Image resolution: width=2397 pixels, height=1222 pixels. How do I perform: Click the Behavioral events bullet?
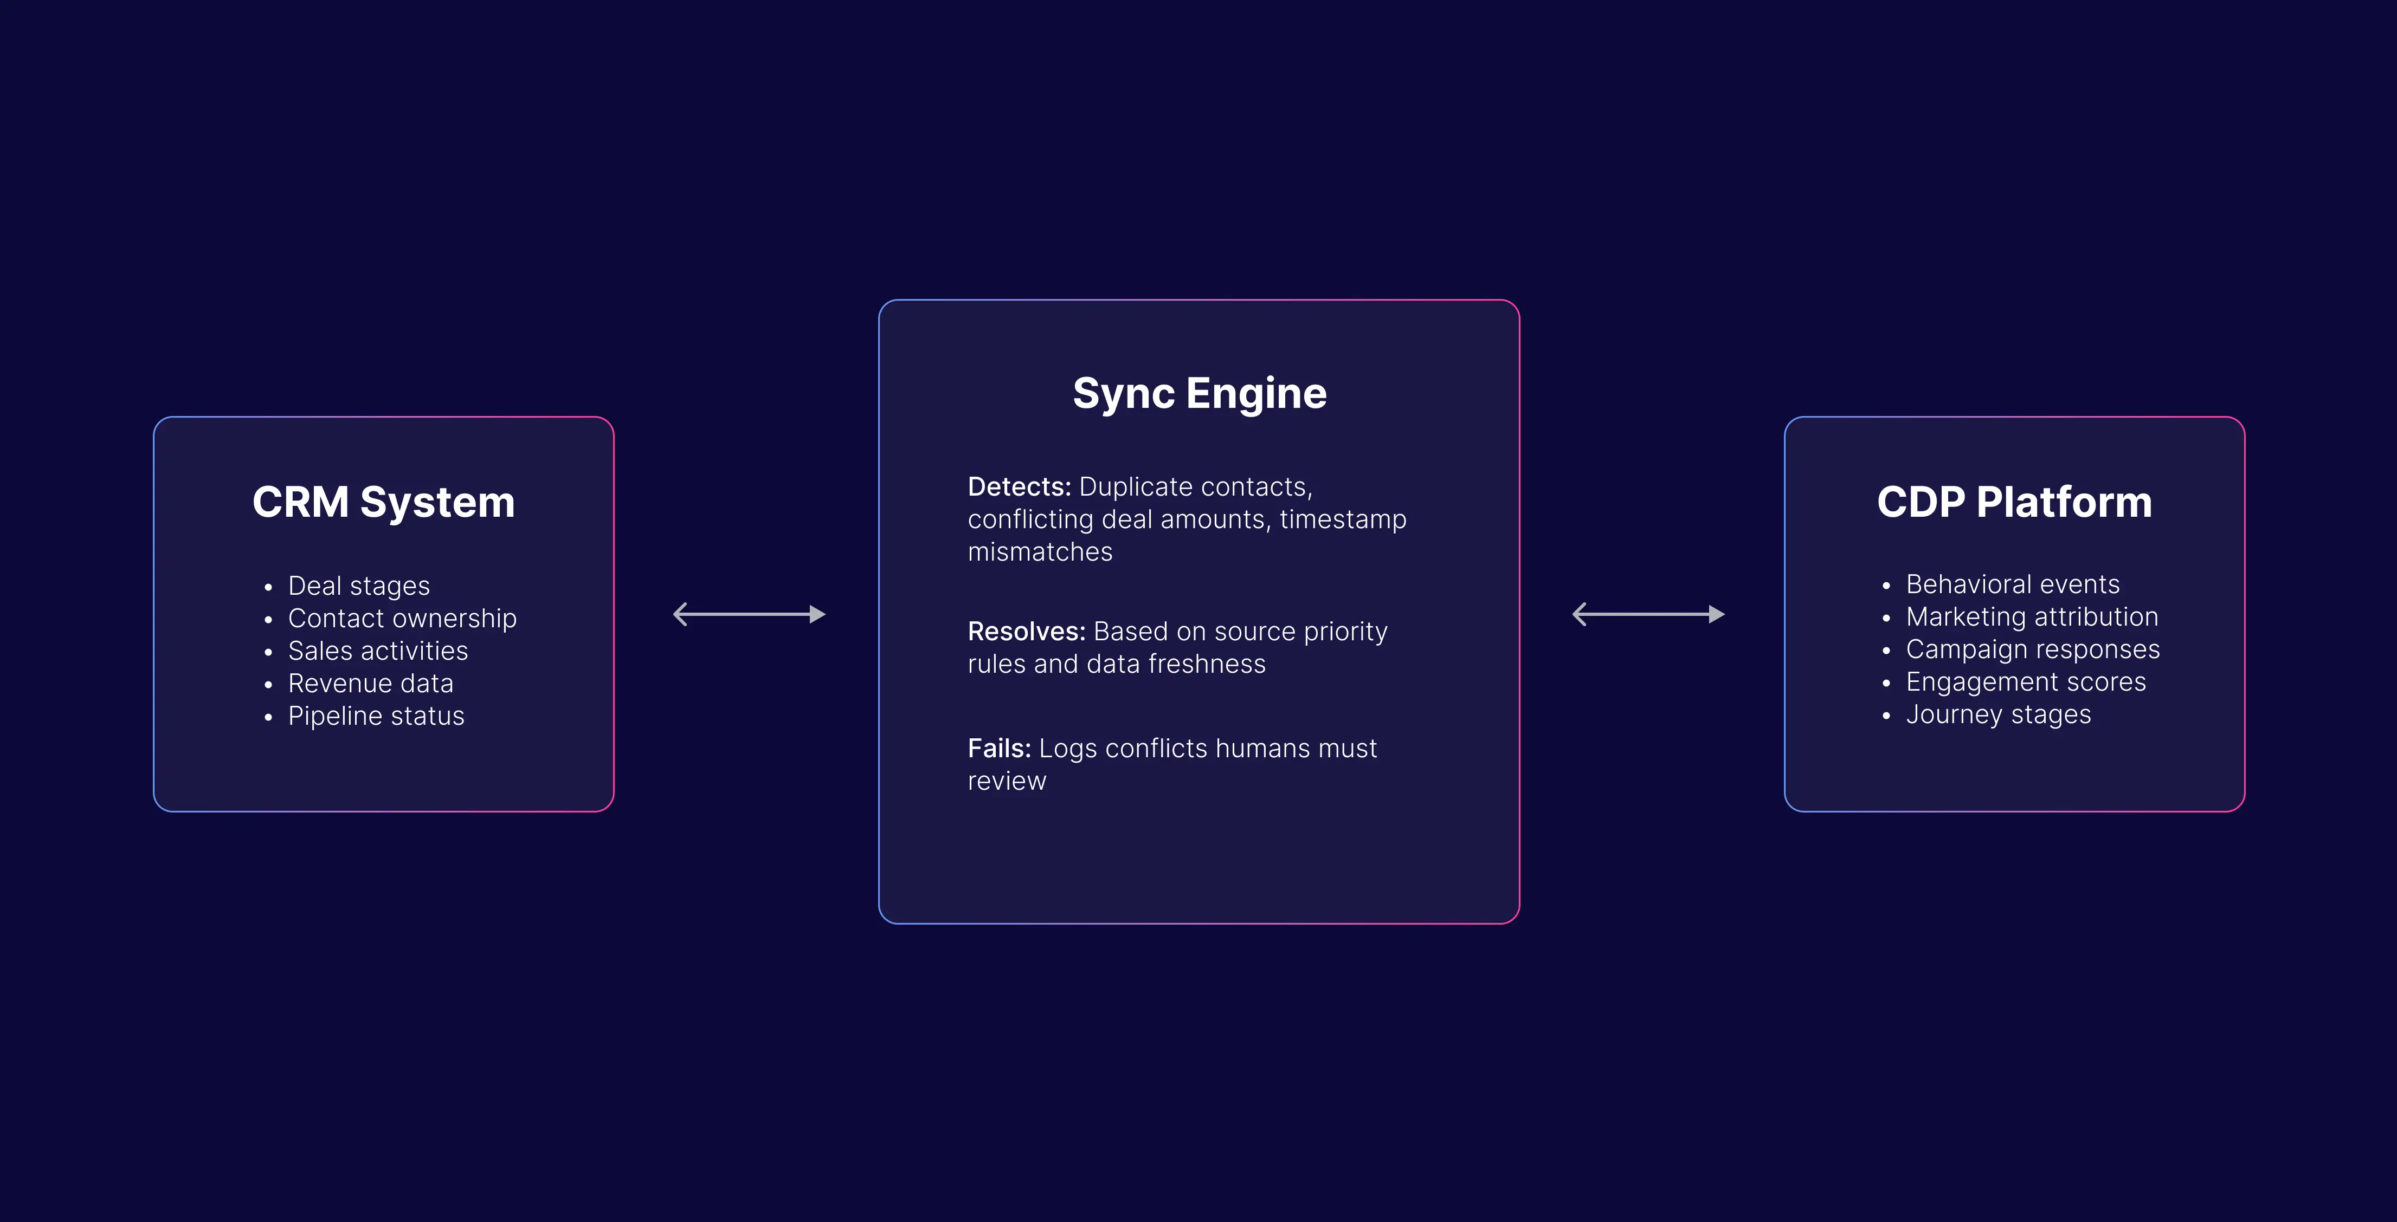pyautogui.click(x=2013, y=584)
